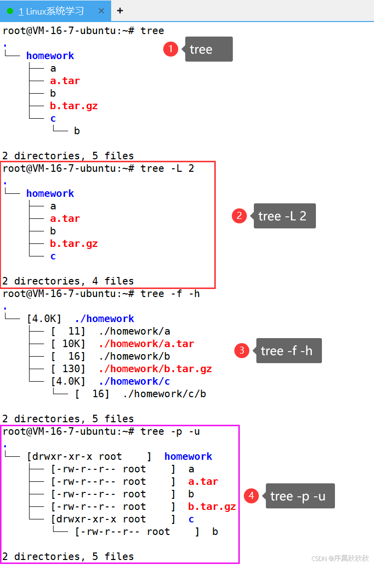
Task: Open a new session with the plus button
Action: click(x=120, y=11)
